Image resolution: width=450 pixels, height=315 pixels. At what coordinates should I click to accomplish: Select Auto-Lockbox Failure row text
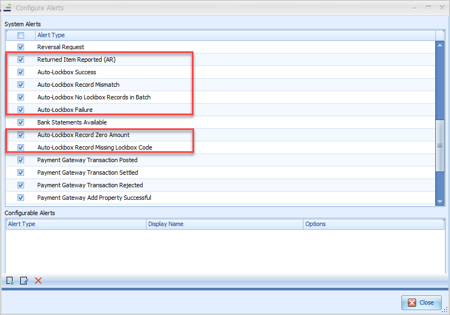pyautogui.click(x=65, y=110)
